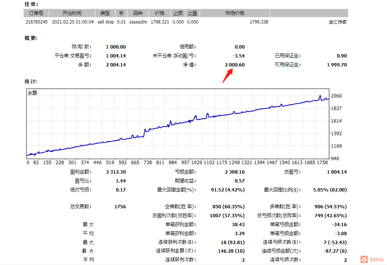The image size is (387, 265).
Task: Select order number 216785245
Action: 37,22
